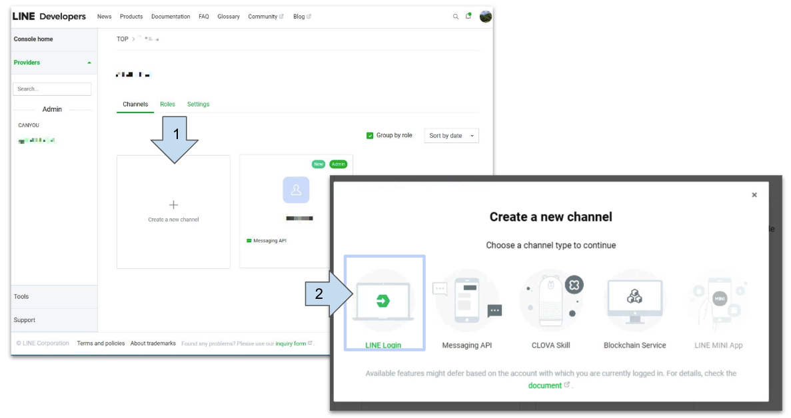Screen dimensions: 791x418
Task: Select the CANYOU provider in sidebar
Action: (x=29, y=125)
